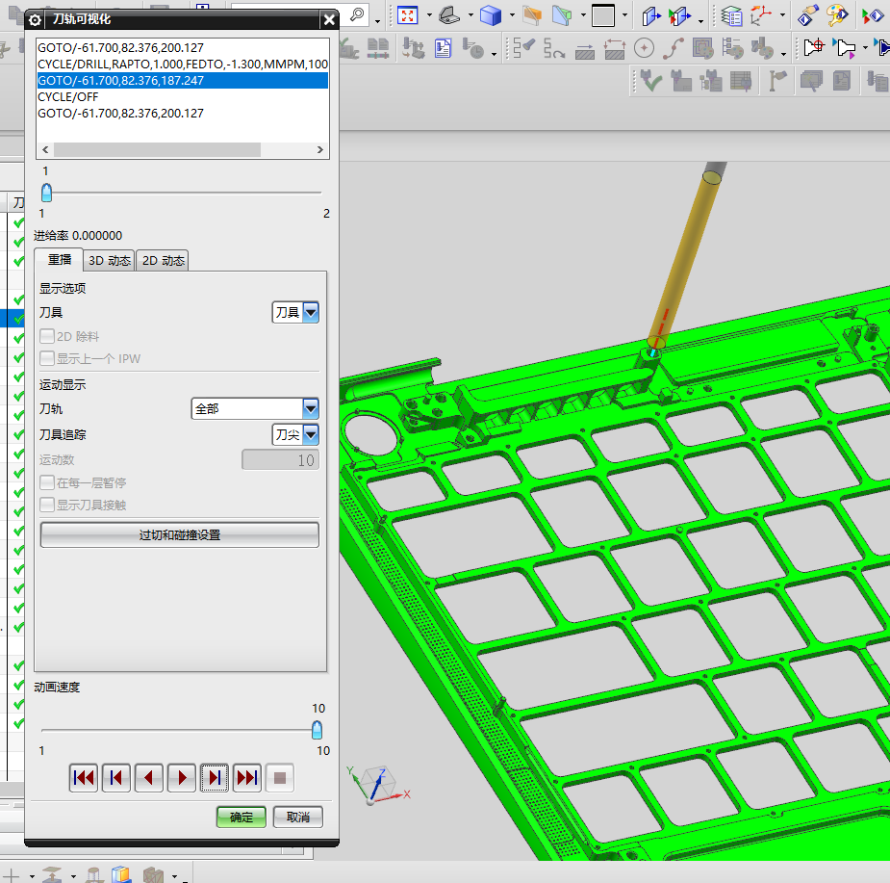Click step to previous operation button

(x=115, y=777)
